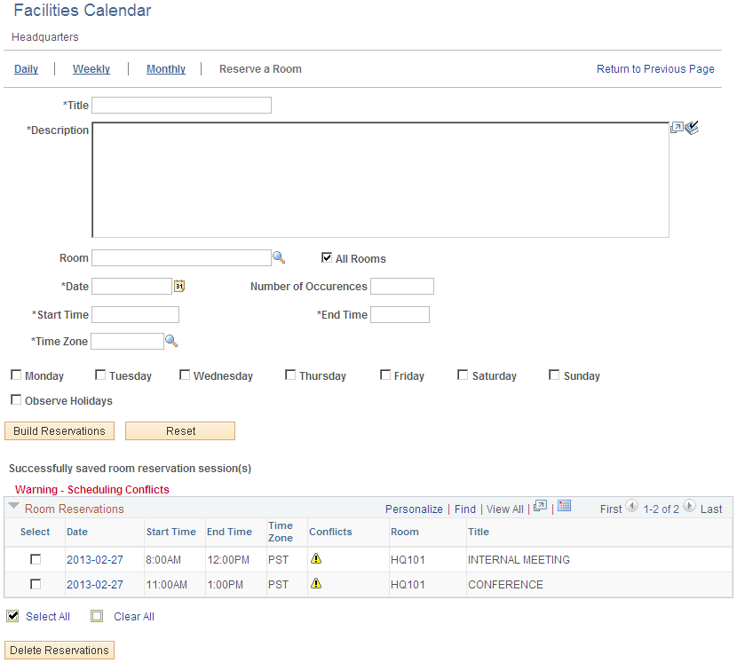Click the Reset button
The image size is (737, 663).
point(180,430)
